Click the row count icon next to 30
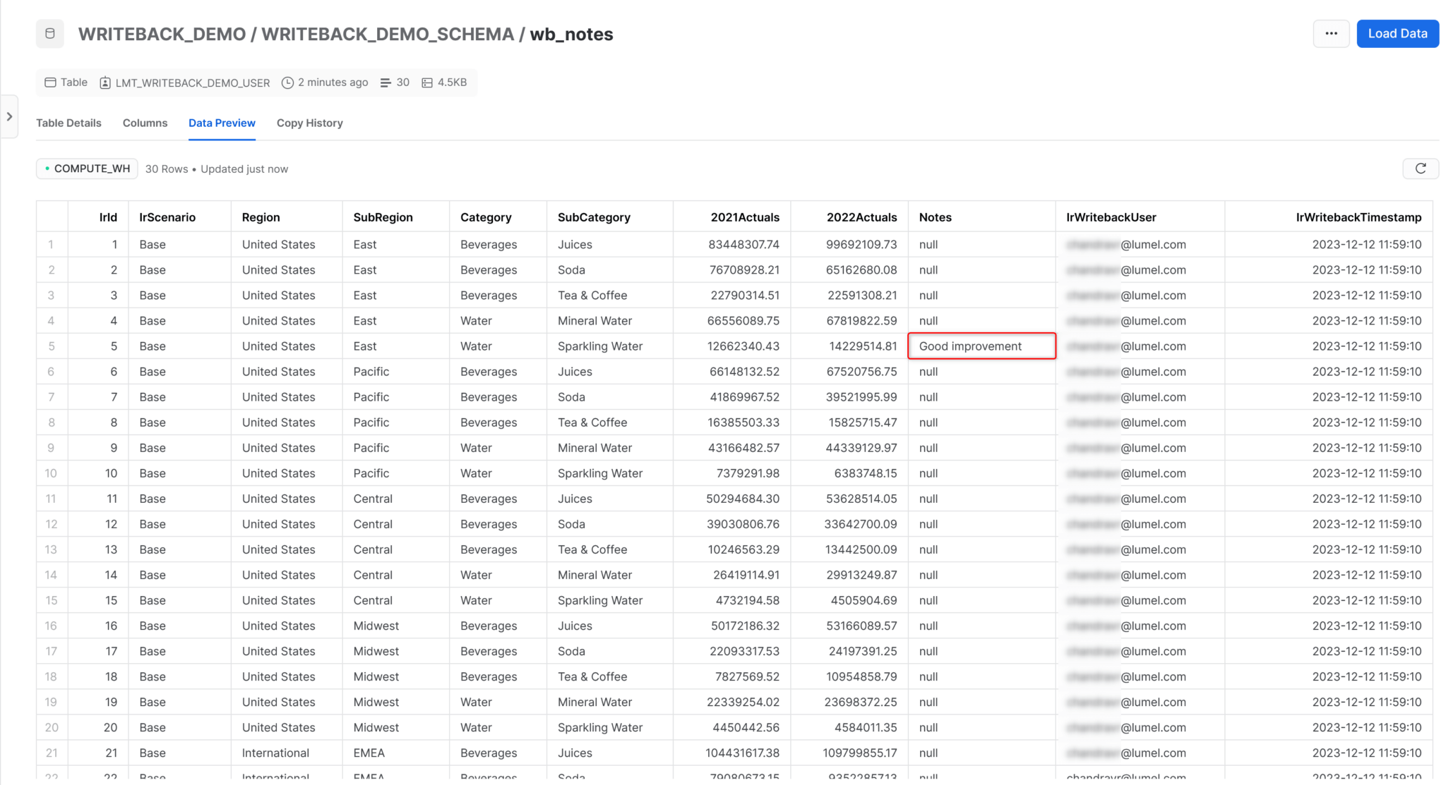Image resolution: width=1446 pixels, height=785 pixels. click(x=385, y=83)
